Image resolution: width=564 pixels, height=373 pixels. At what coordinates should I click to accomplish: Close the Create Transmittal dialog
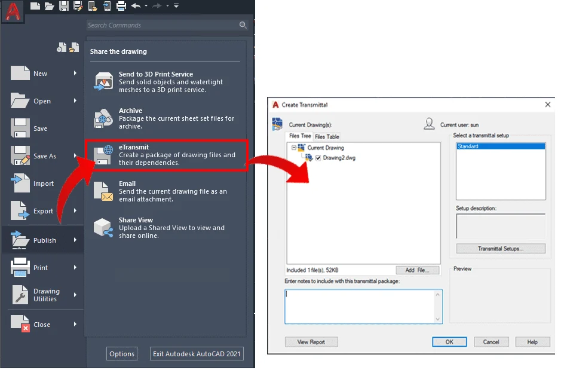548,105
